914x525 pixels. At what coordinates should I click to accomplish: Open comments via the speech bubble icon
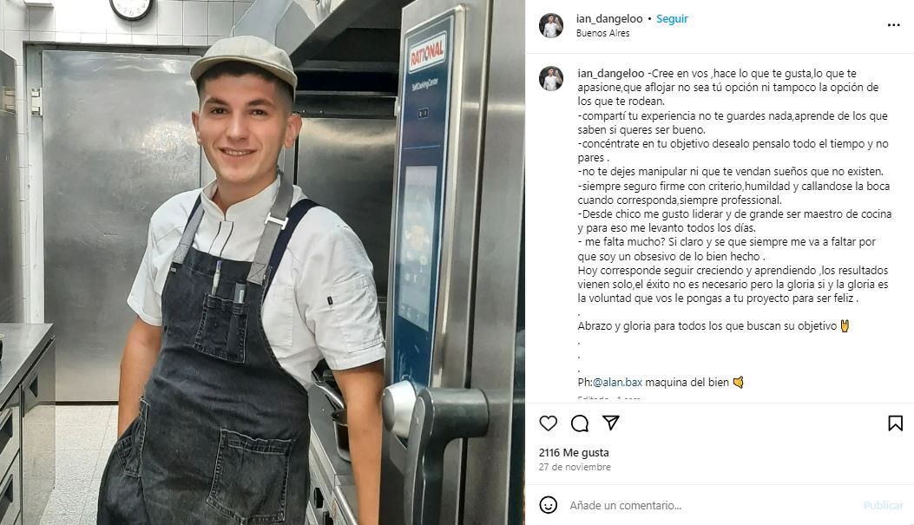click(x=580, y=423)
